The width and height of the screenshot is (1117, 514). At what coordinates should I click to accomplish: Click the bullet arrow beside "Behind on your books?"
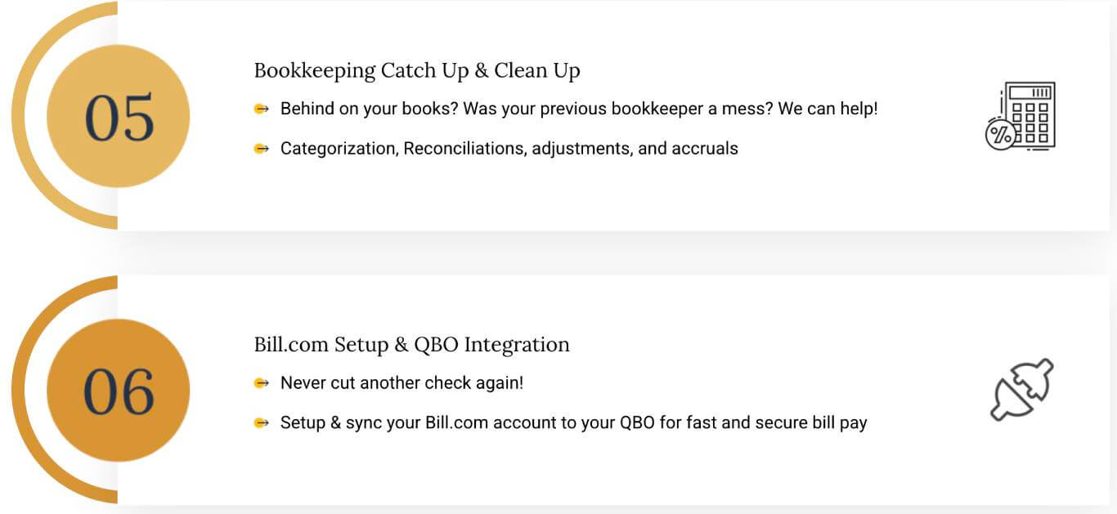[x=262, y=109]
